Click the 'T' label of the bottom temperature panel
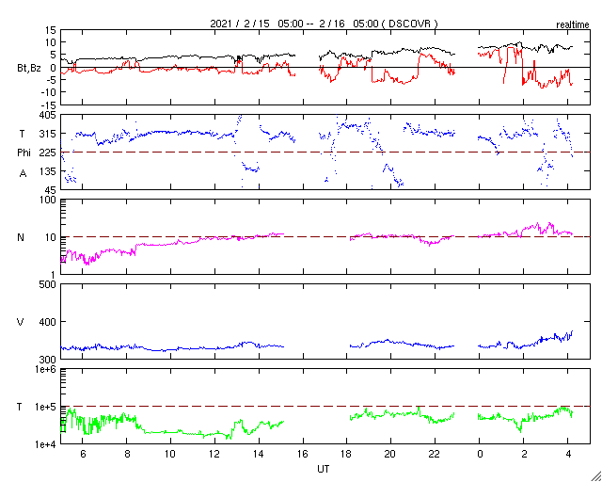Screen dimensions: 602x482 (x=20, y=407)
